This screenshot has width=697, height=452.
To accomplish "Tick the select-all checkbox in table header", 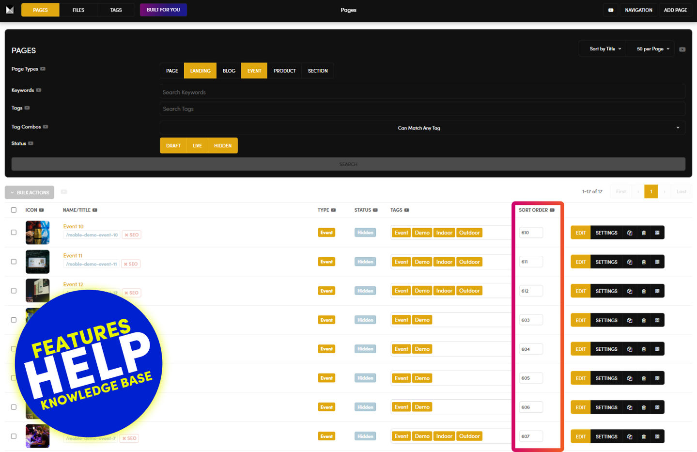I will (14, 210).
